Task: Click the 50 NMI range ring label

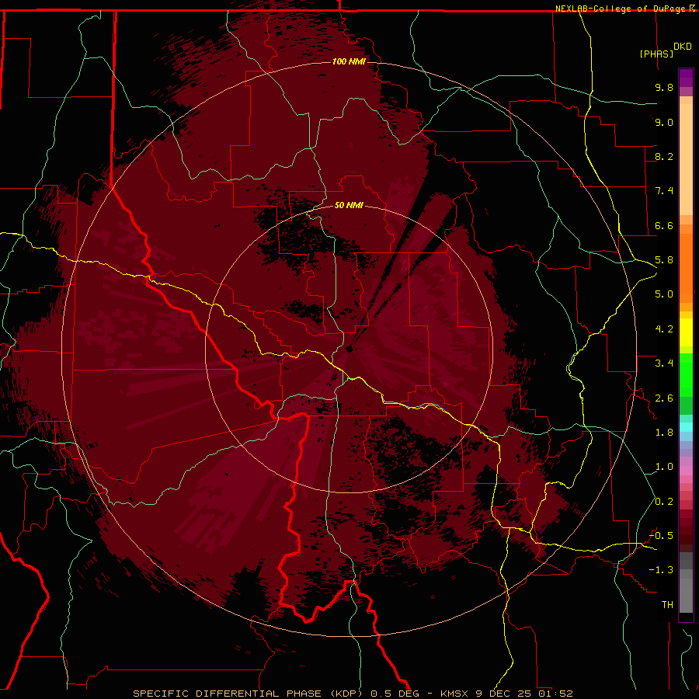Action: click(349, 205)
